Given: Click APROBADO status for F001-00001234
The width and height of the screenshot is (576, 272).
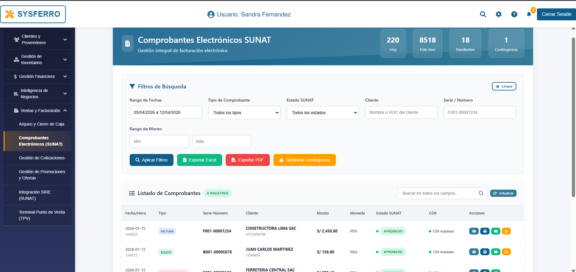Looking at the screenshot, I should [x=393, y=231].
